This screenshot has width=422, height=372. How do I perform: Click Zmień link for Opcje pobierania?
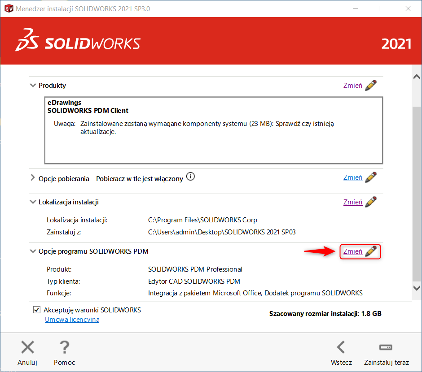point(352,177)
